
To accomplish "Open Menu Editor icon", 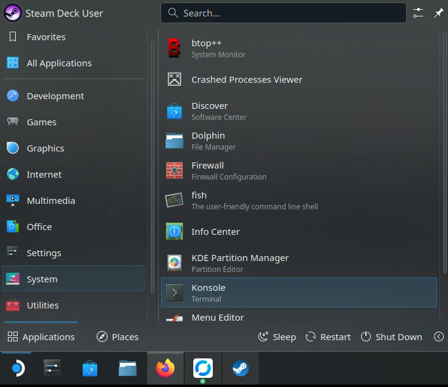I will (x=174, y=318).
